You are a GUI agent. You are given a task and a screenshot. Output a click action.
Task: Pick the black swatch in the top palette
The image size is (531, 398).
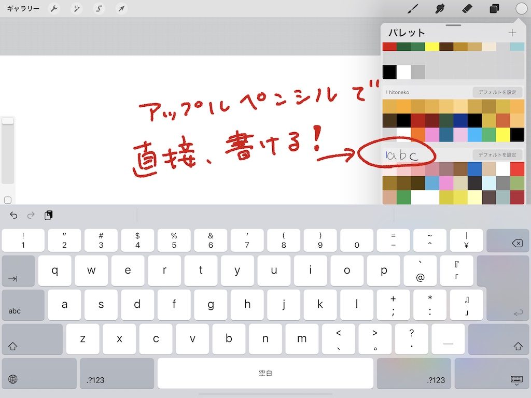pyautogui.click(x=389, y=72)
